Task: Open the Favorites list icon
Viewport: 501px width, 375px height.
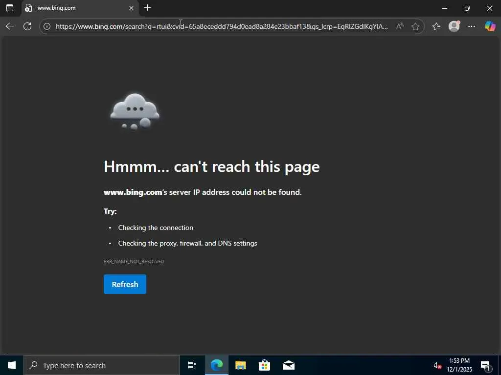Action: 436,26
